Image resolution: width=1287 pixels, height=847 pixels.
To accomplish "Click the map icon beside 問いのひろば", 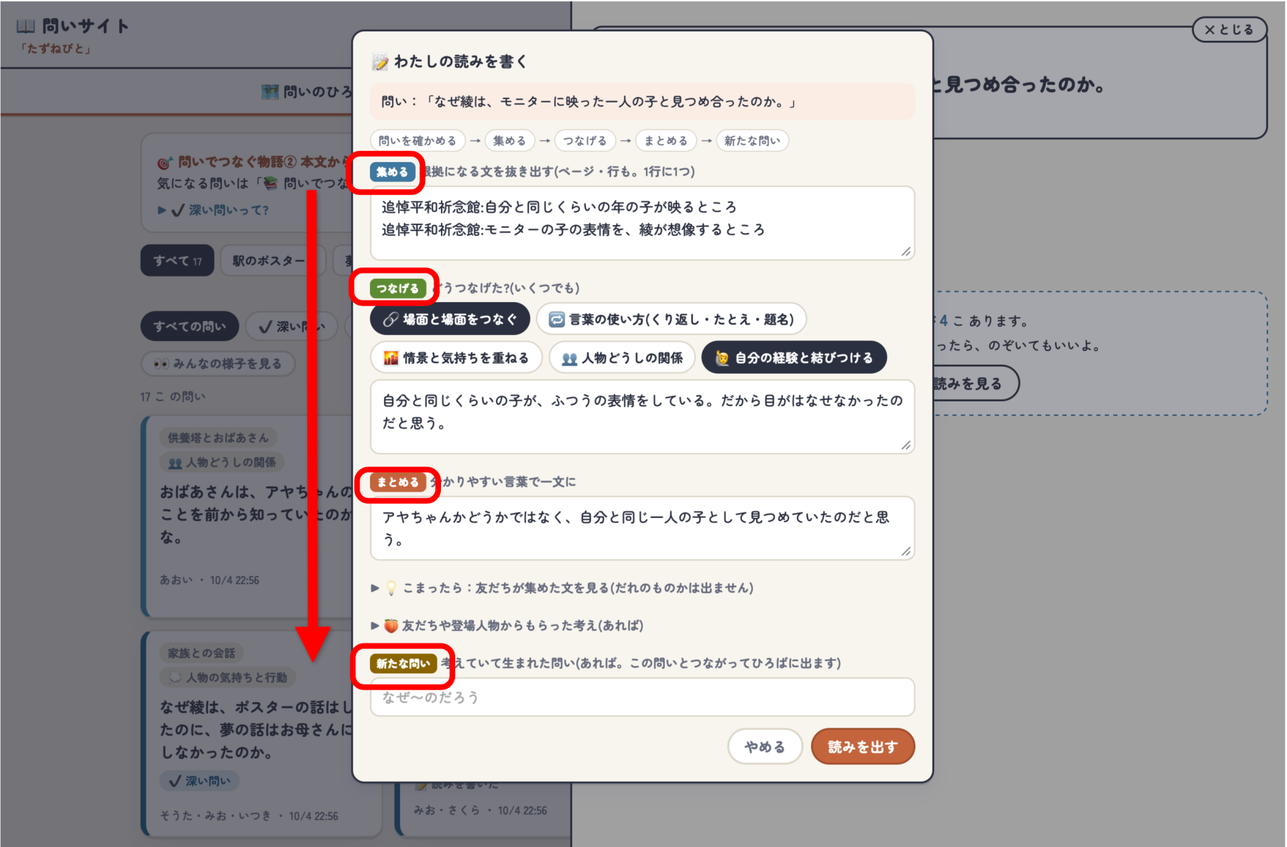I will tap(270, 92).
